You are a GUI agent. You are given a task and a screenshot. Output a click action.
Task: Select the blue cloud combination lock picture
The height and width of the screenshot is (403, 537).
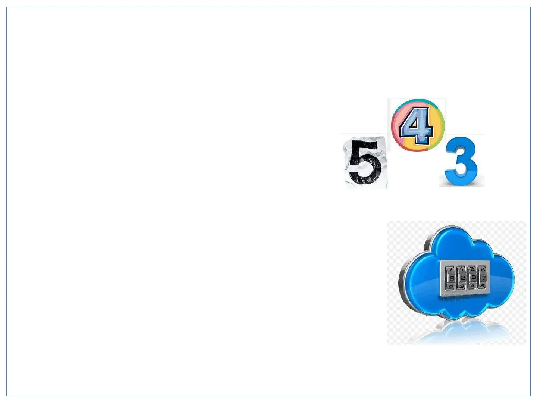pyautogui.click(x=457, y=282)
